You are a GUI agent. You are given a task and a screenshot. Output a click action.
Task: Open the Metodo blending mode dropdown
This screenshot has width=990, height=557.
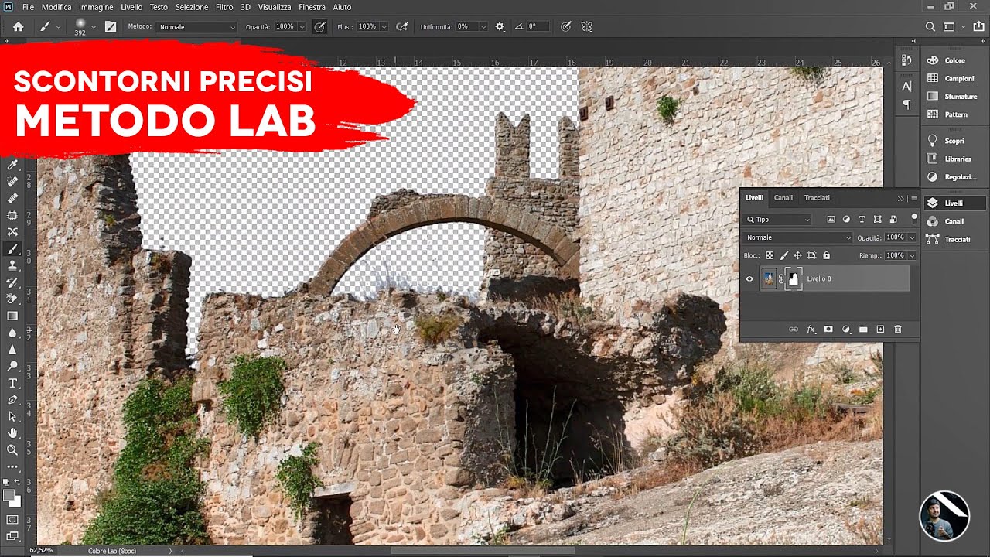click(196, 26)
